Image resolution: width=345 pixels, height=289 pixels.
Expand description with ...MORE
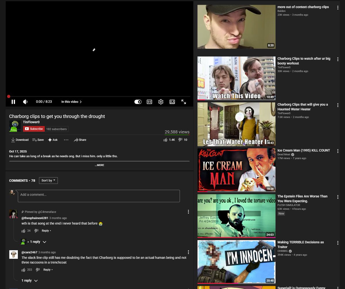point(99,165)
